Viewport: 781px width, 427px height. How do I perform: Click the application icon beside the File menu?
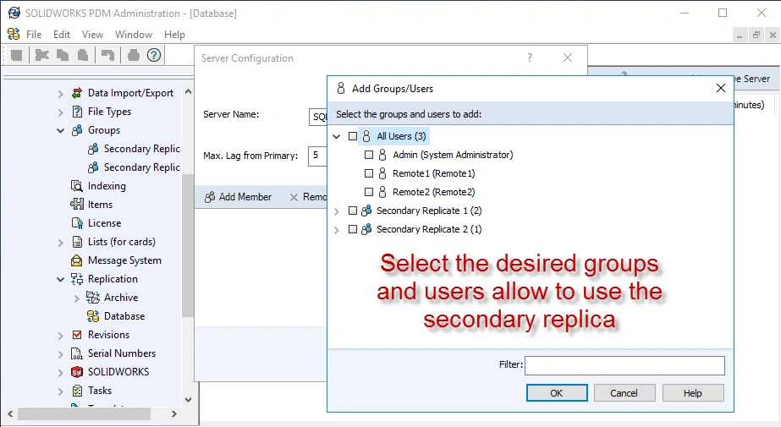pyautogui.click(x=14, y=35)
